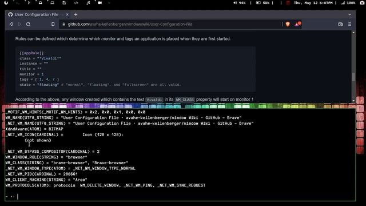Click the 'state = "floating"' code line
This screenshot has height=206, width=366.
coord(100,85)
